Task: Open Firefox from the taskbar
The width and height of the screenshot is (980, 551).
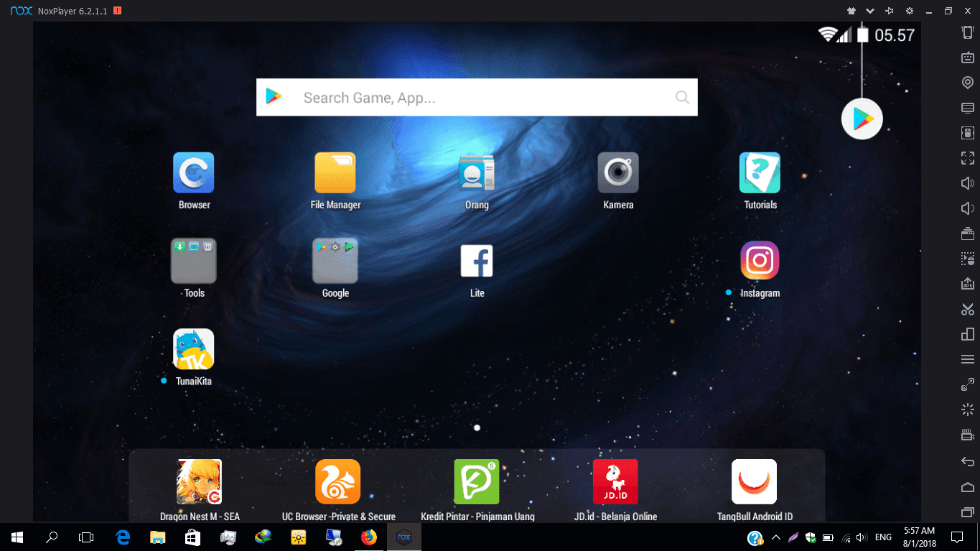Action: click(x=369, y=537)
